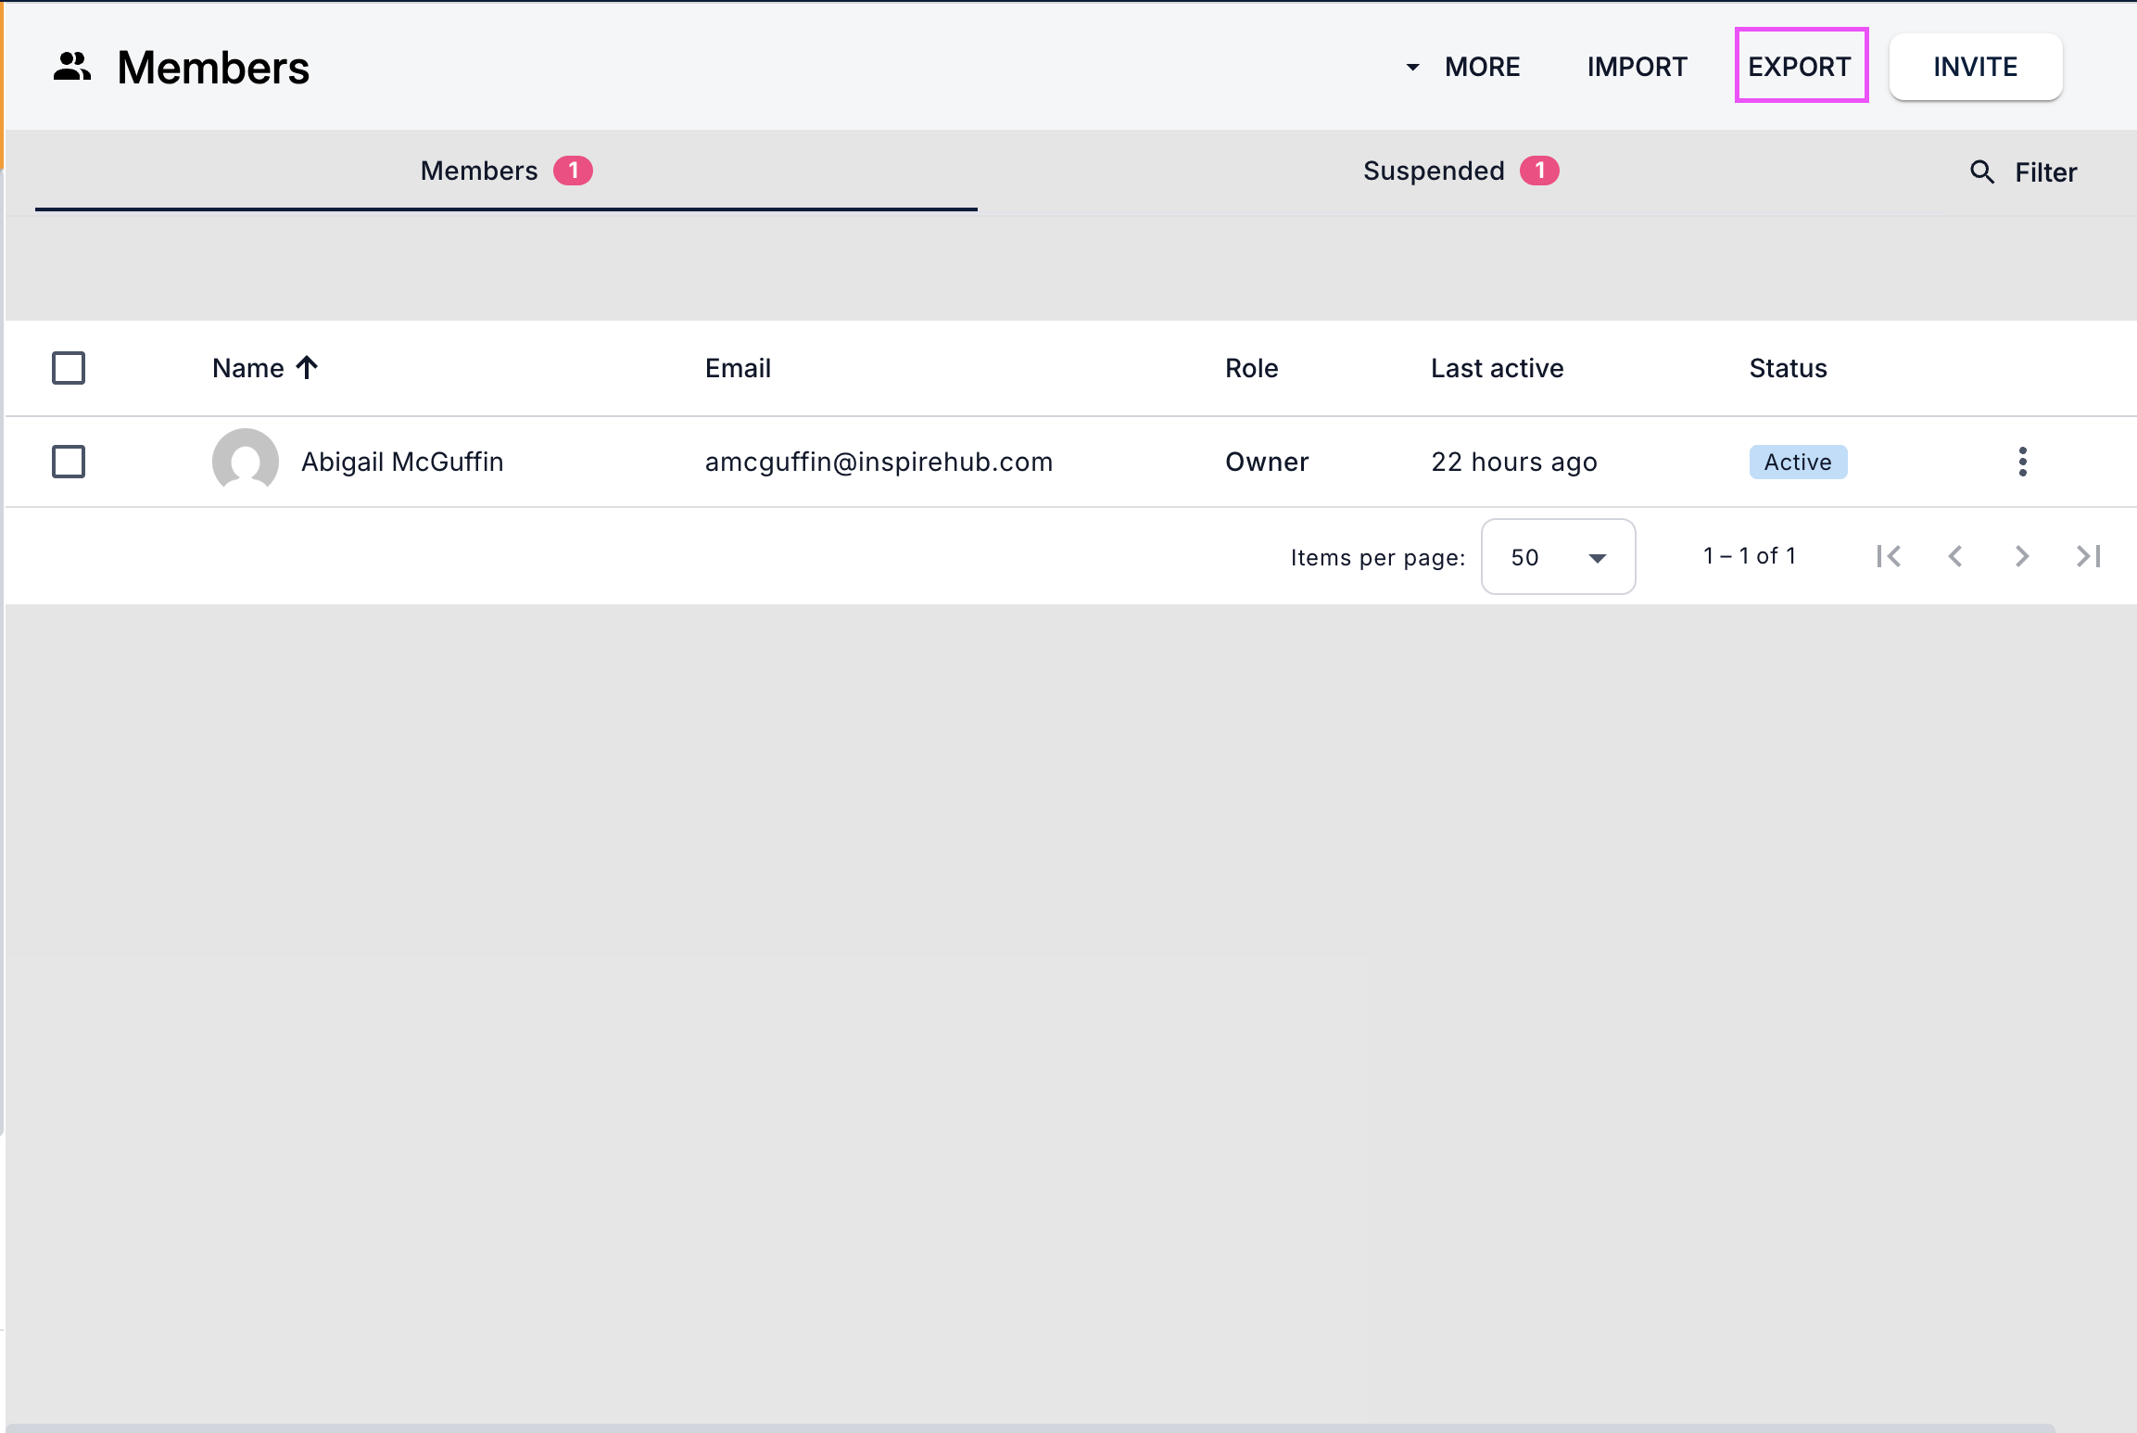The height and width of the screenshot is (1433, 2137).
Task: Sort by the Role column header
Action: pos(1252,368)
